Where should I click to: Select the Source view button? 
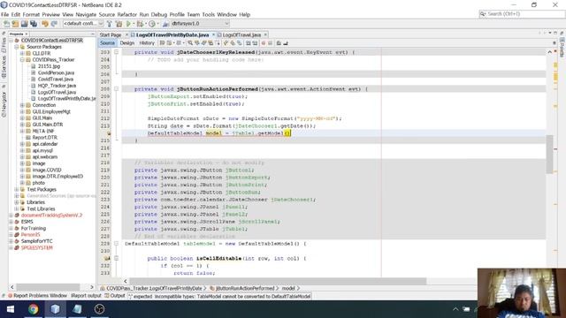click(x=107, y=43)
